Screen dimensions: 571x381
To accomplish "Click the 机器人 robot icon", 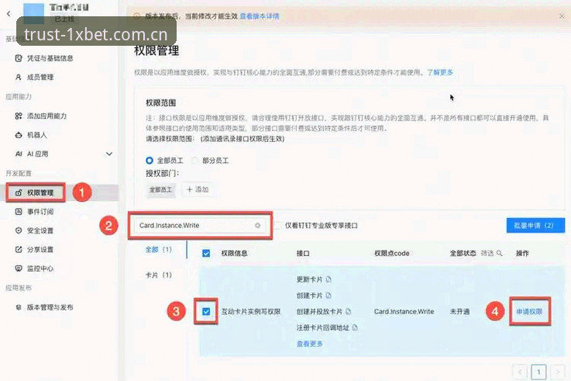I will [x=19, y=135].
